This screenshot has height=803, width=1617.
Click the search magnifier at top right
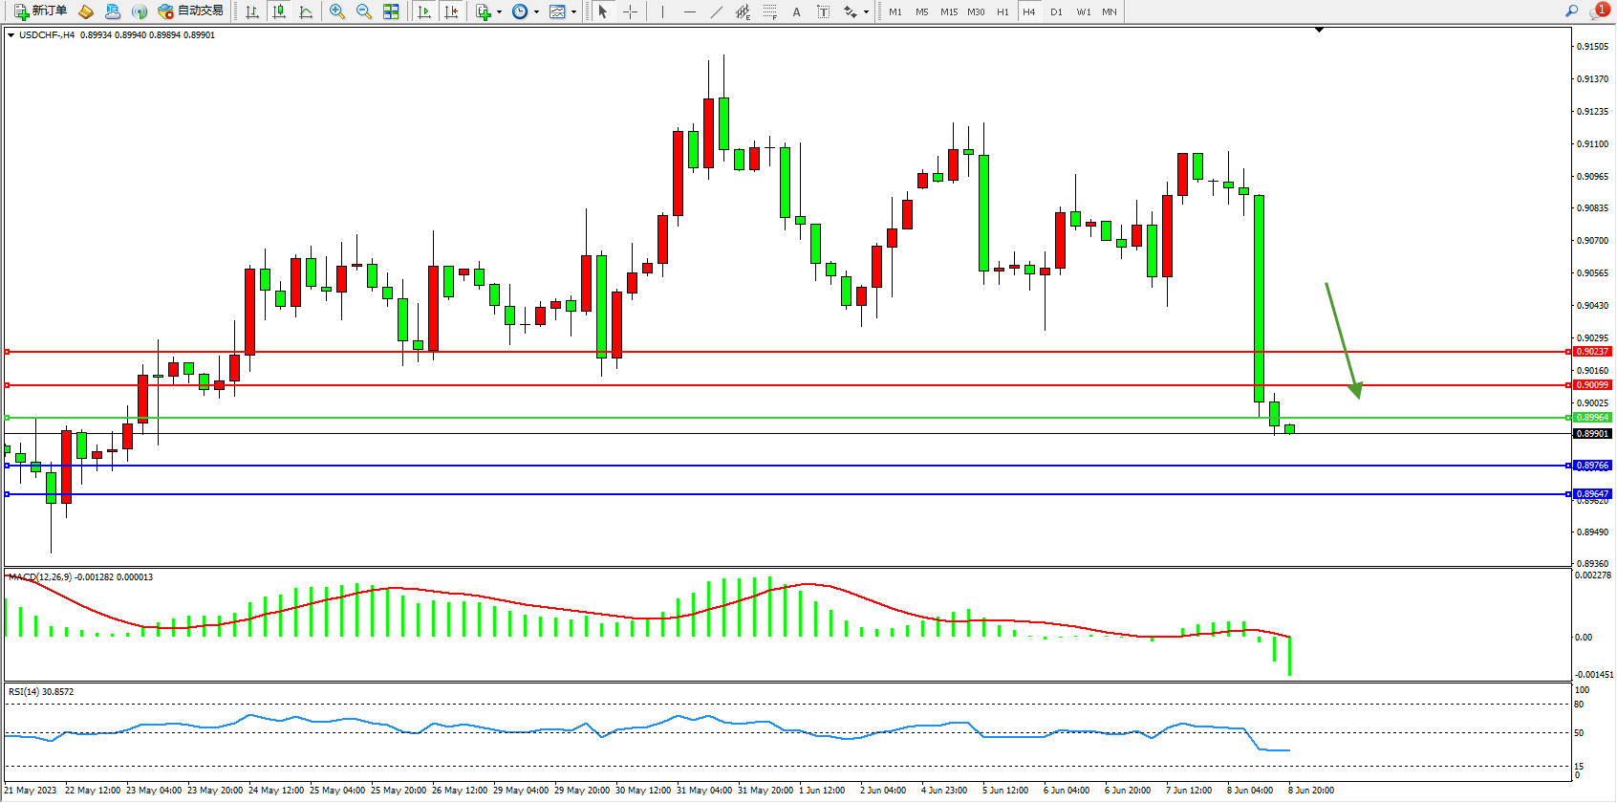click(1571, 11)
